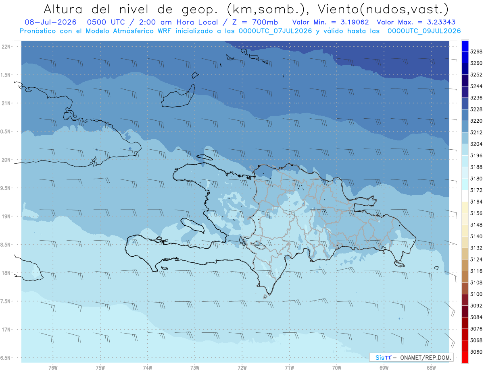This screenshot has width=484, height=373.
Task: Click the '20N' latitude label
Action: [6, 160]
